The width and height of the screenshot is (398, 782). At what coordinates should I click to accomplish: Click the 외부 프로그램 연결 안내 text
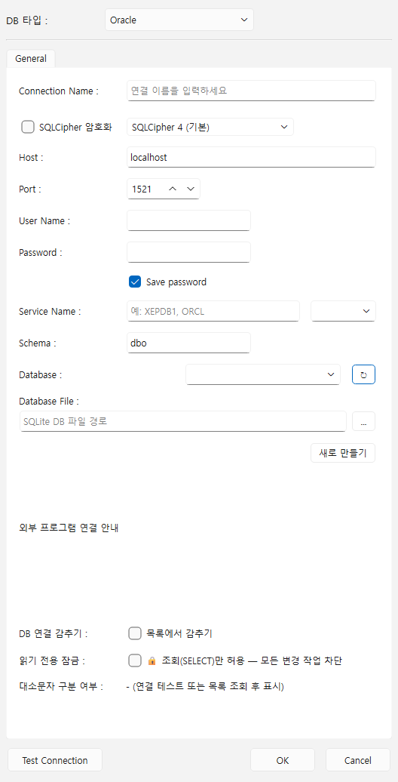click(x=69, y=528)
